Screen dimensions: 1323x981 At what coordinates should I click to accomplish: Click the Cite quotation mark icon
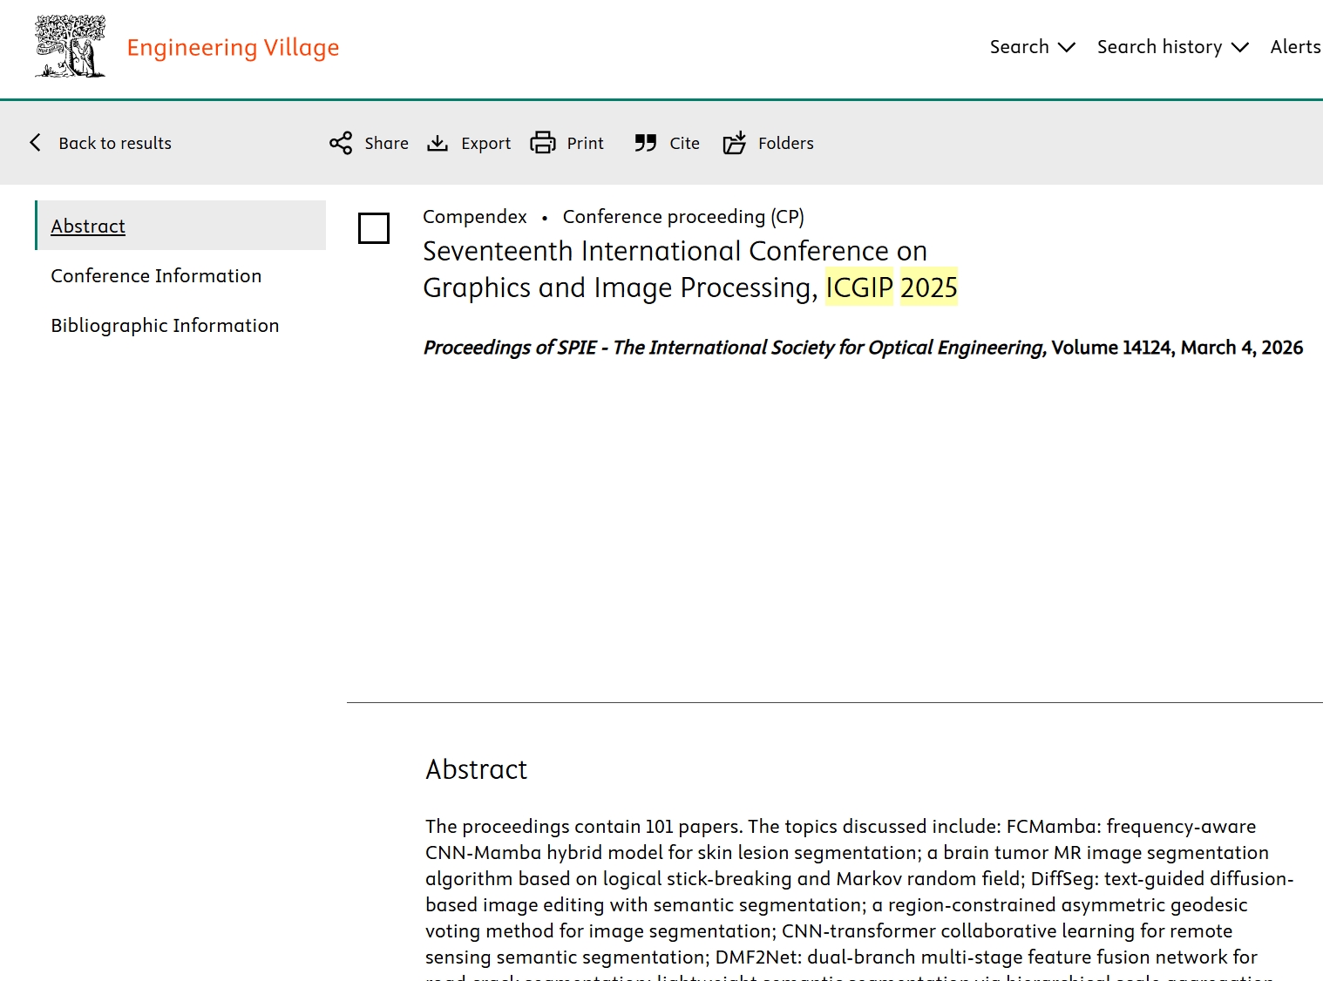(x=645, y=143)
